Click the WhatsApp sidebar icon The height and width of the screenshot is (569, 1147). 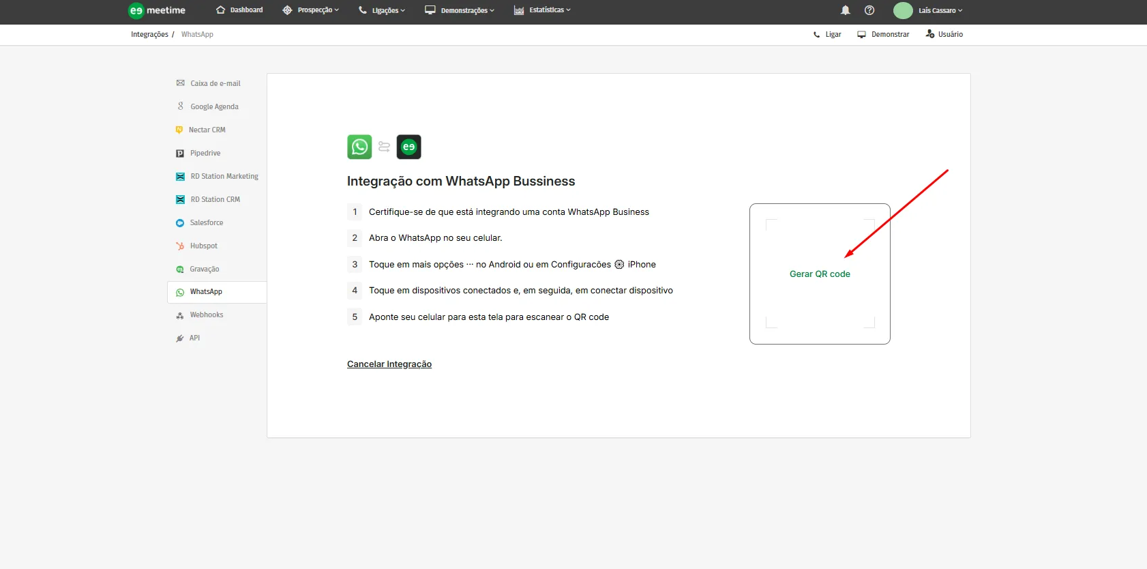point(180,292)
